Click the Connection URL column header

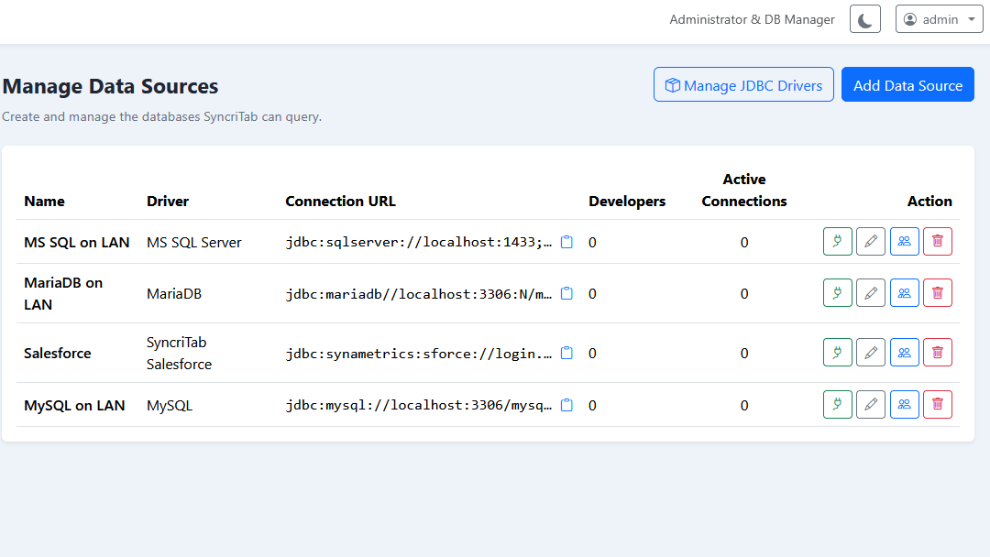click(340, 202)
